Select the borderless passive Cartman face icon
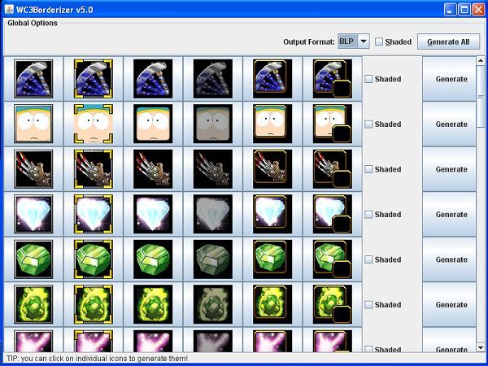This screenshot has height=366, width=488. tap(153, 124)
